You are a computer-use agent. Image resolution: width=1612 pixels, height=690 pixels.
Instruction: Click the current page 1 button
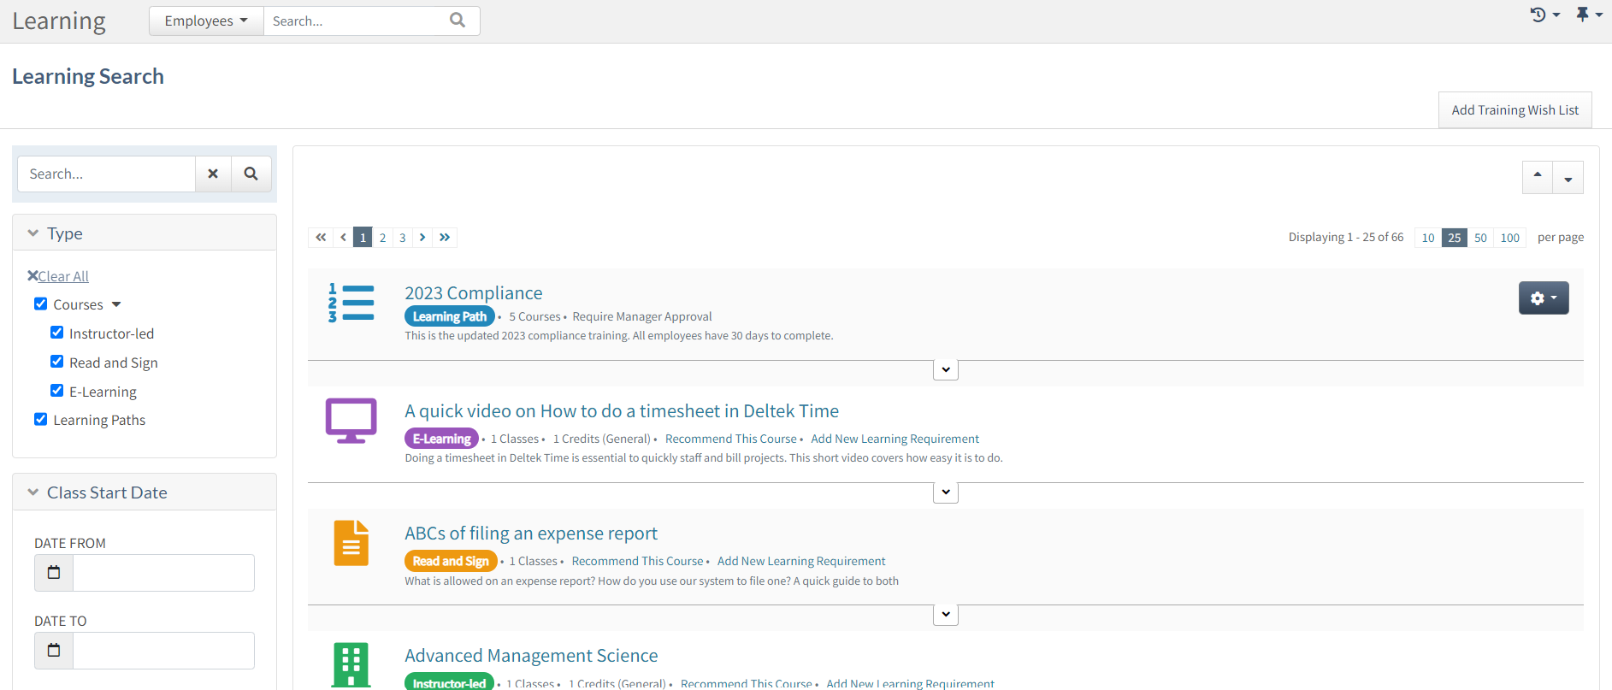[x=363, y=238]
